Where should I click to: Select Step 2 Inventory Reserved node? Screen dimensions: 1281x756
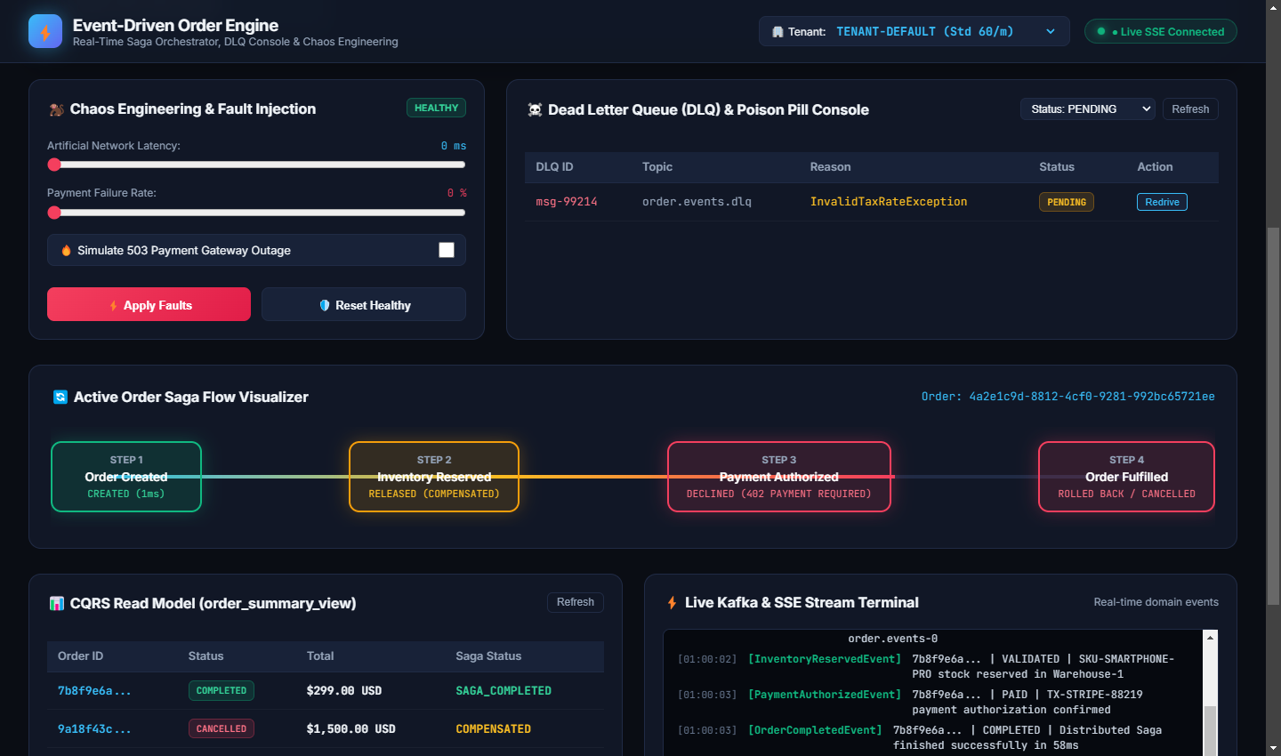[x=434, y=477]
